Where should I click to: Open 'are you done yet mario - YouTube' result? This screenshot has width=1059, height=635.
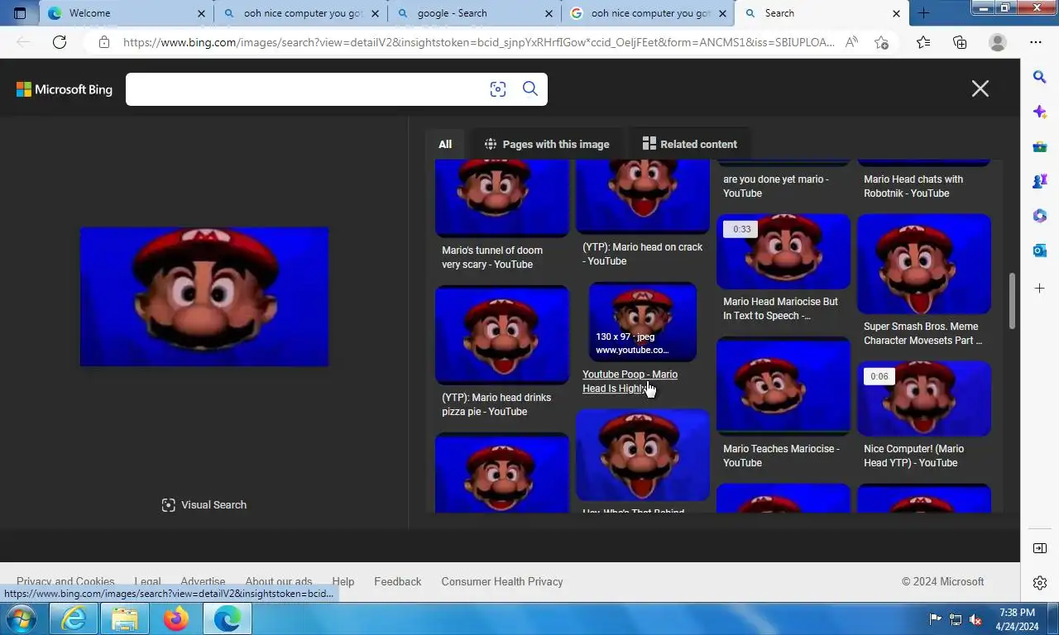[775, 186]
